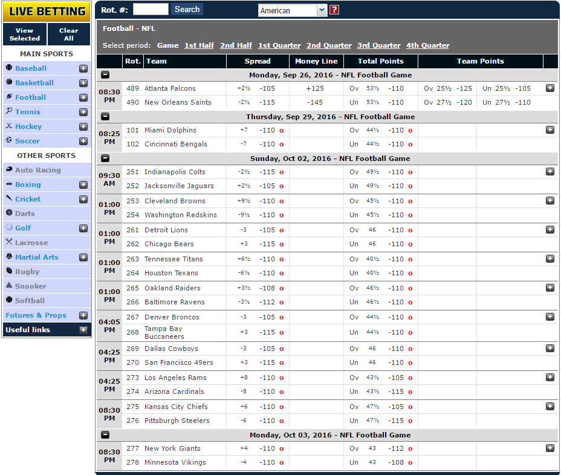Viewport: 561px width, 475px height.
Task: Collapse the Monday Oct 03 games group
Action: point(105,435)
